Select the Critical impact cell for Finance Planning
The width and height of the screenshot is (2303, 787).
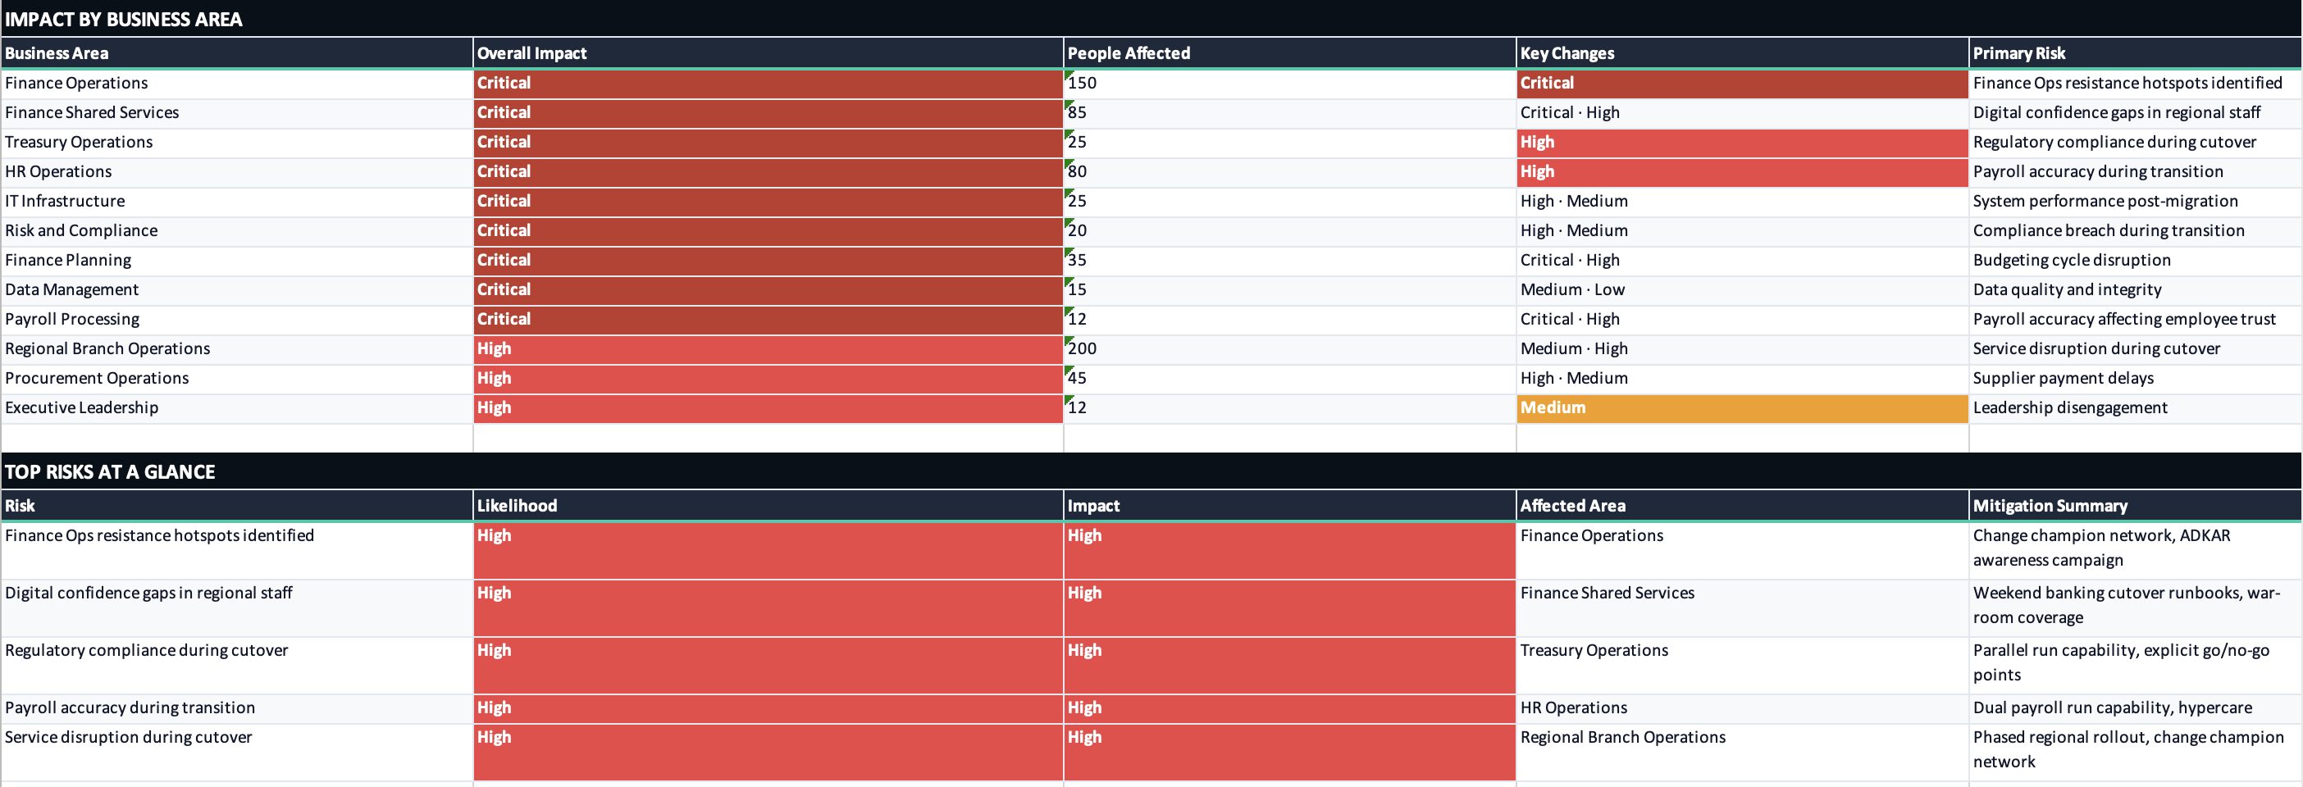768,260
